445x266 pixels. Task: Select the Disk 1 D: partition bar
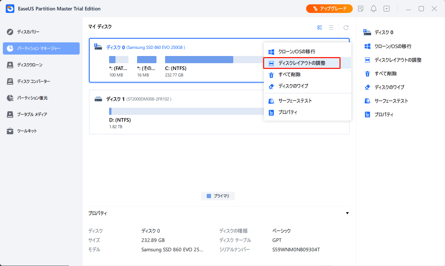[187, 111]
